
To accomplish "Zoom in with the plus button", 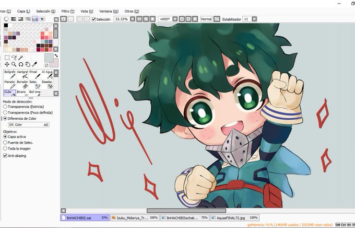I will [x=146, y=19].
